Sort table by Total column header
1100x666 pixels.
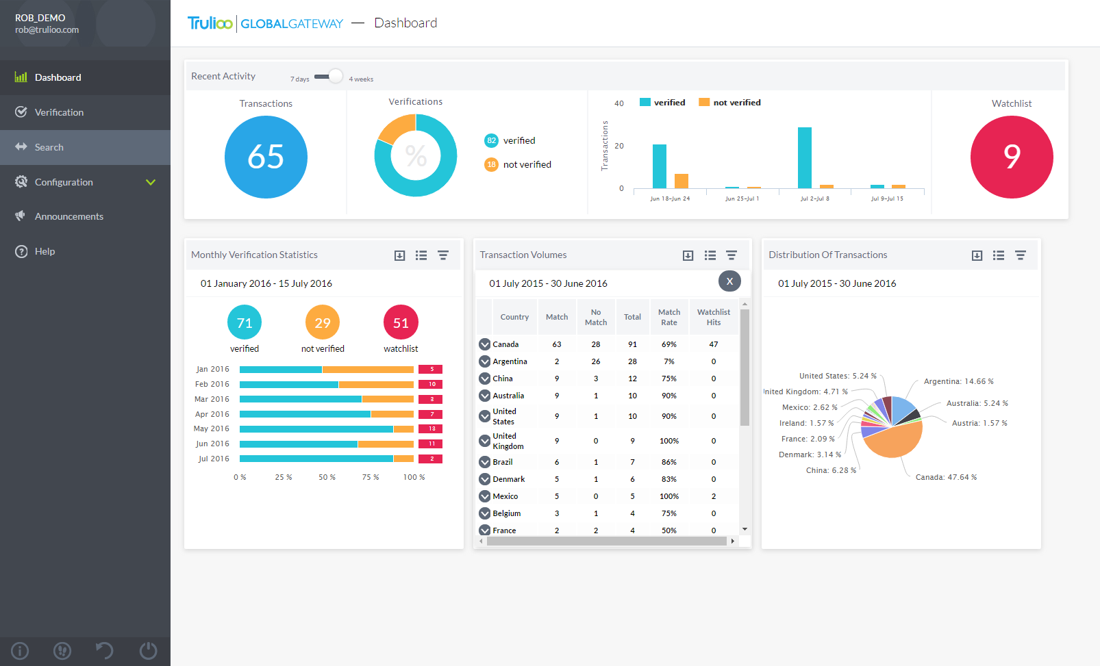(x=632, y=317)
